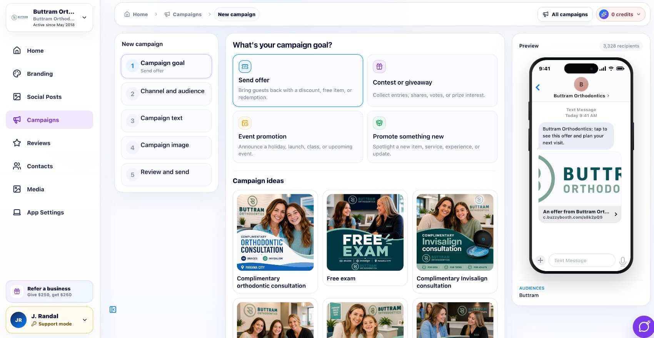The image size is (654, 338).
Task: Click the Contacts people icon
Action: tap(17, 166)
